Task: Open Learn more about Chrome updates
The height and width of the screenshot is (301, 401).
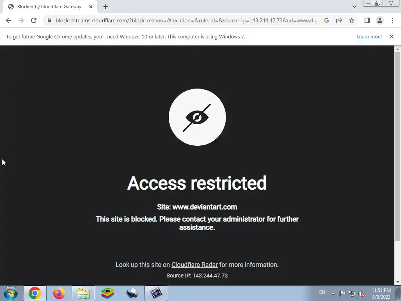Action: coord(369,36)
